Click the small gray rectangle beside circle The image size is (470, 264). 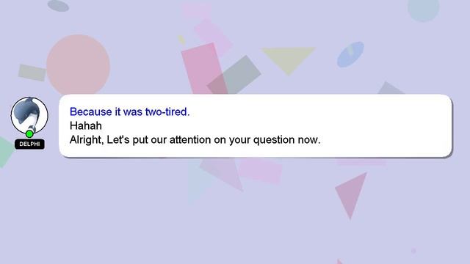32,73
